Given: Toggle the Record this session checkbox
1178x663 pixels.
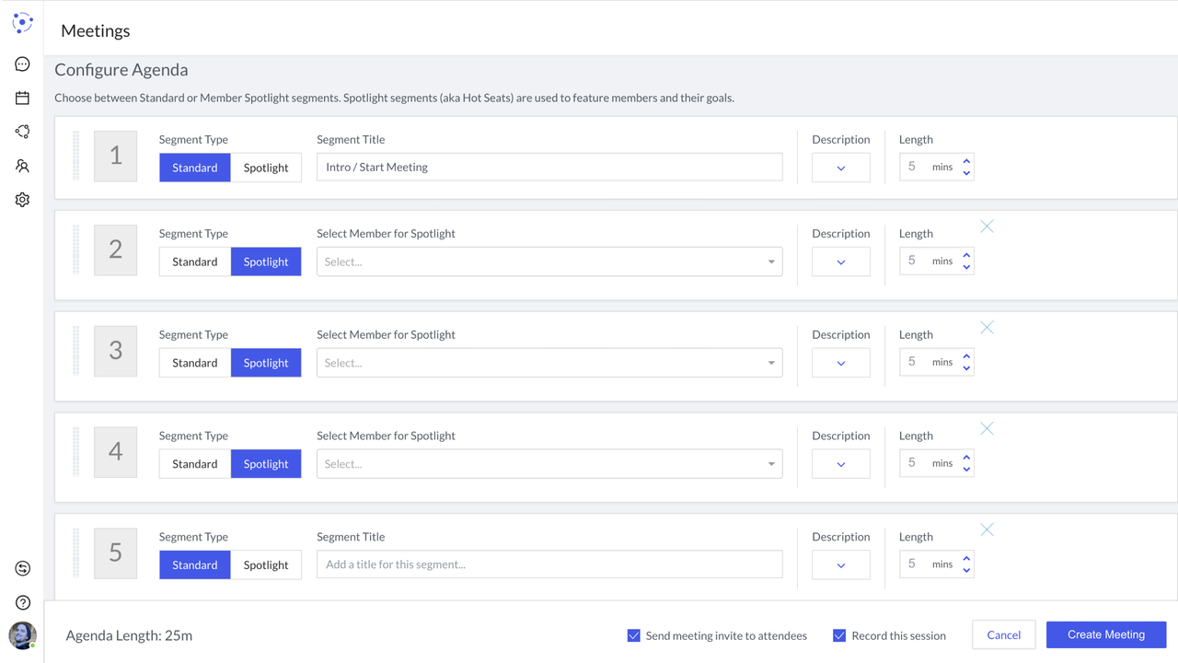Looking at the screenshot, I should 839,635.
